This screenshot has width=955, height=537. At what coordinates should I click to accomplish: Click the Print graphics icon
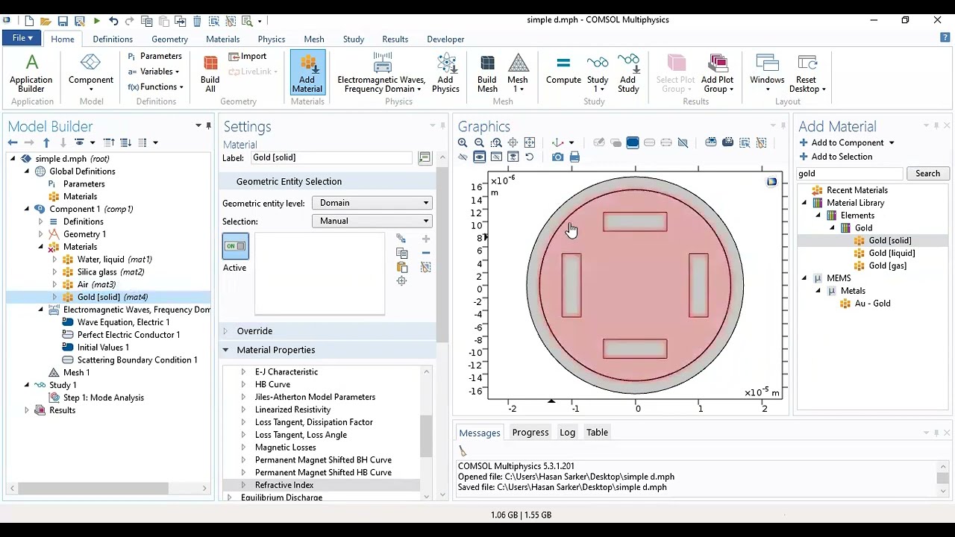574,157
